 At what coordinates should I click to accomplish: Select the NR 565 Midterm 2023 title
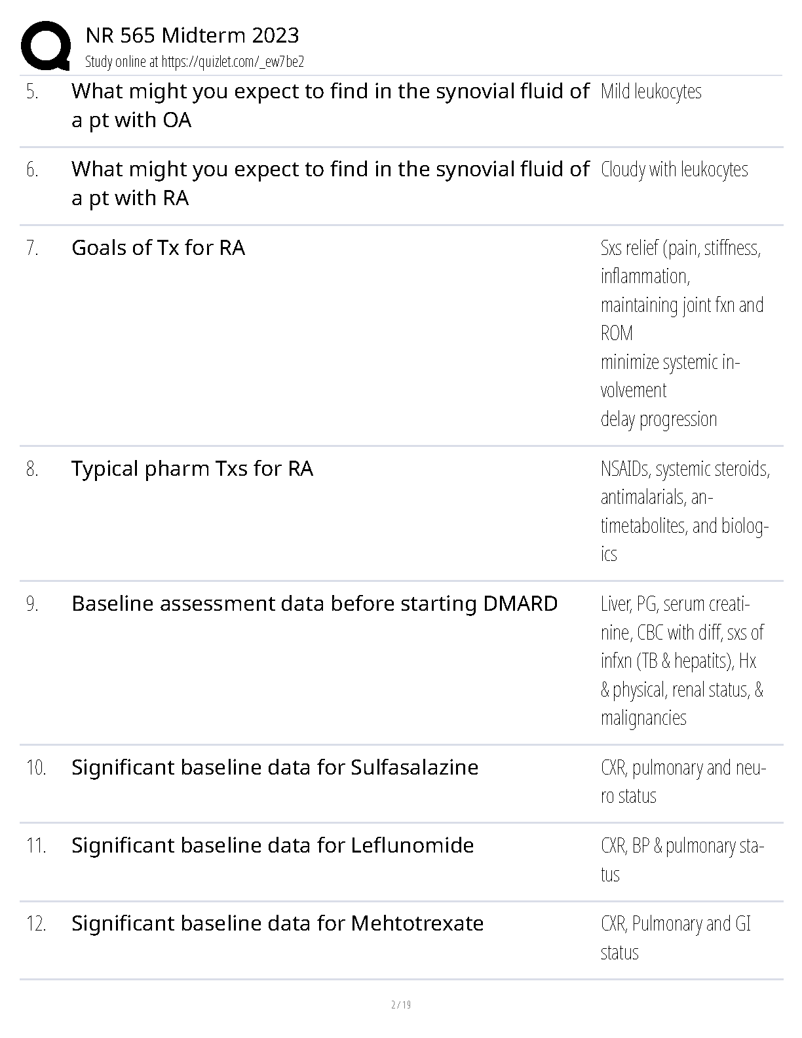(x=192, y=35)
